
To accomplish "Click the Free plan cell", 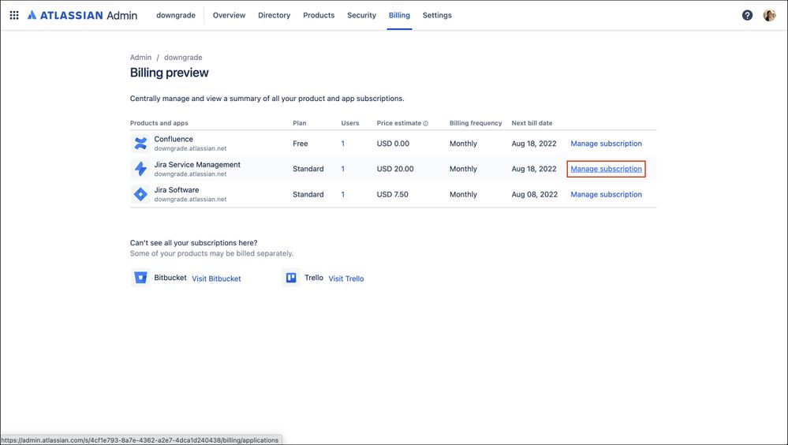I will click(300, 144).
